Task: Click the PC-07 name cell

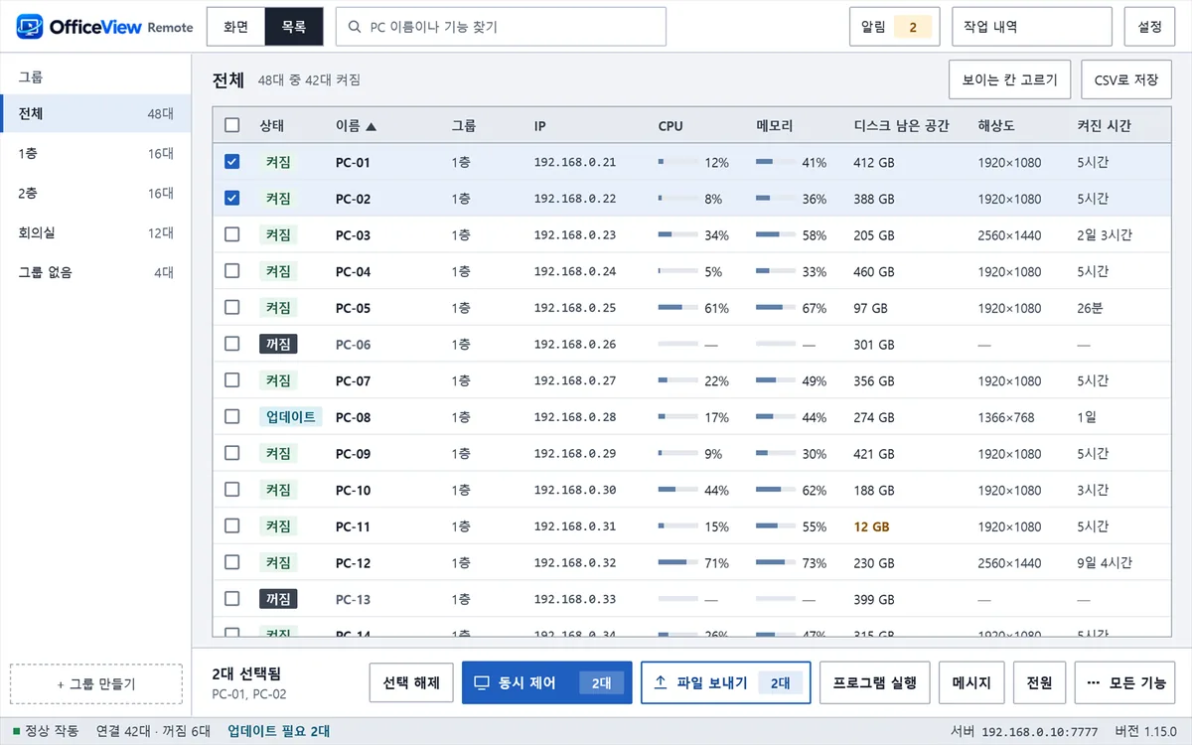Action: 353,381
